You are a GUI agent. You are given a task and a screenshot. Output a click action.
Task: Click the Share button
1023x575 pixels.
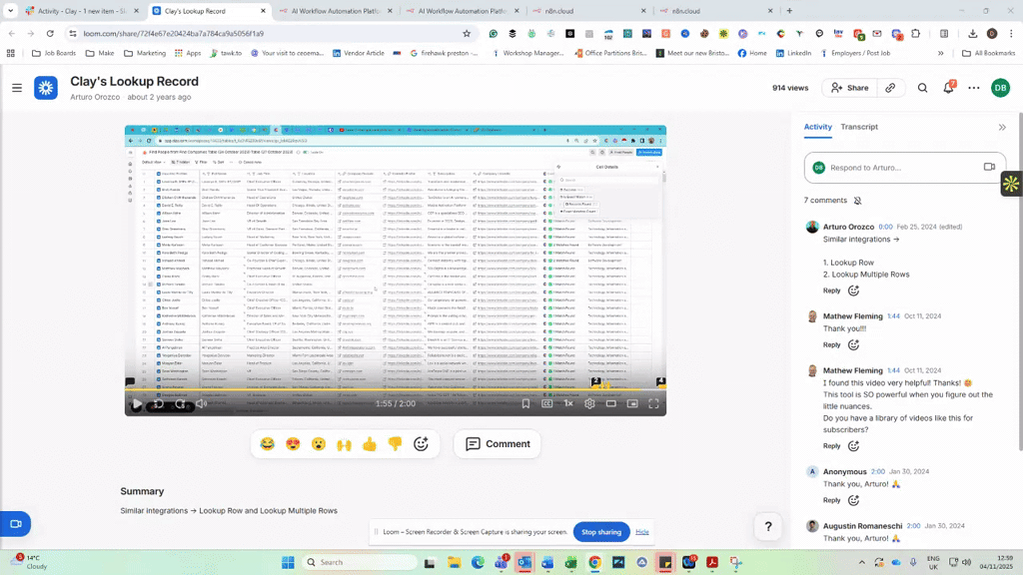[849, 88]
